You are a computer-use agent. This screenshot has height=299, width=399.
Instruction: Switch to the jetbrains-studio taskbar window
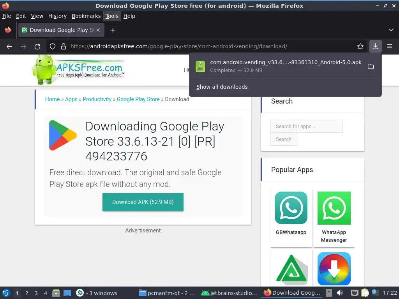coord(230,293)
